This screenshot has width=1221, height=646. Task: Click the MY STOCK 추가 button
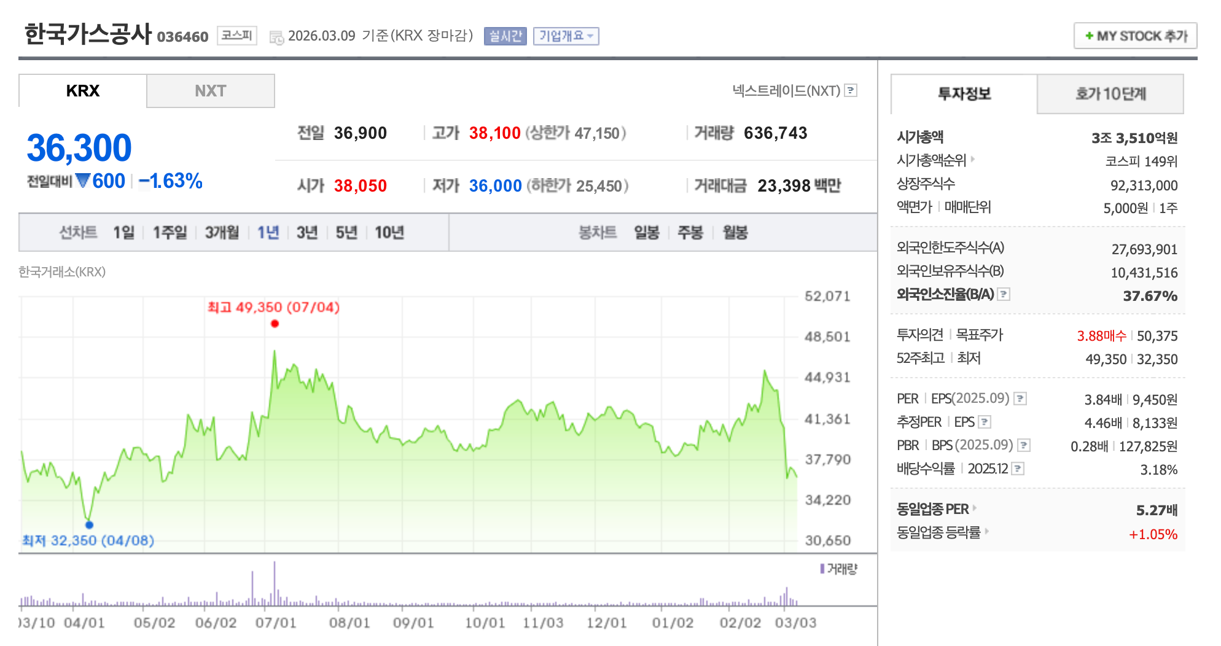tap(1135, 36)
